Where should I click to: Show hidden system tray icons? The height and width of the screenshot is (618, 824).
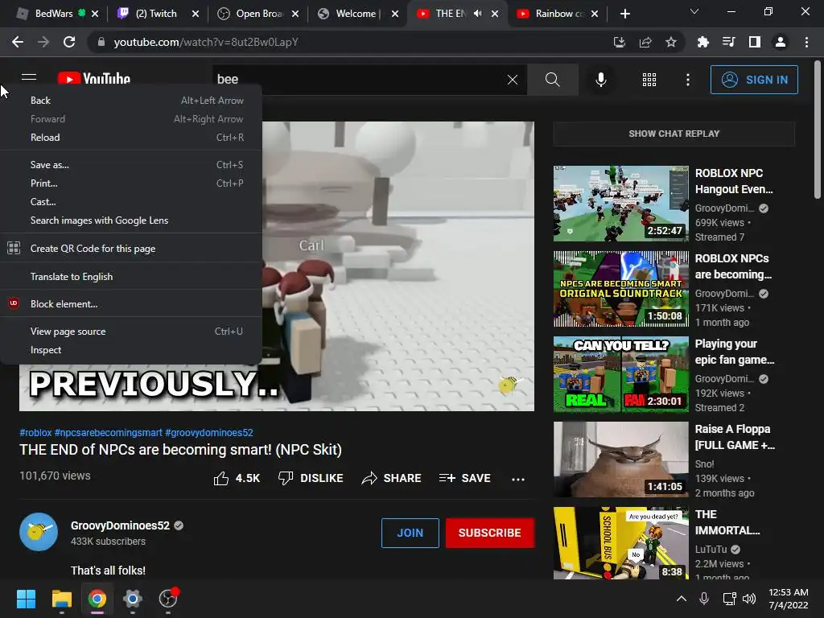point(681,599)
